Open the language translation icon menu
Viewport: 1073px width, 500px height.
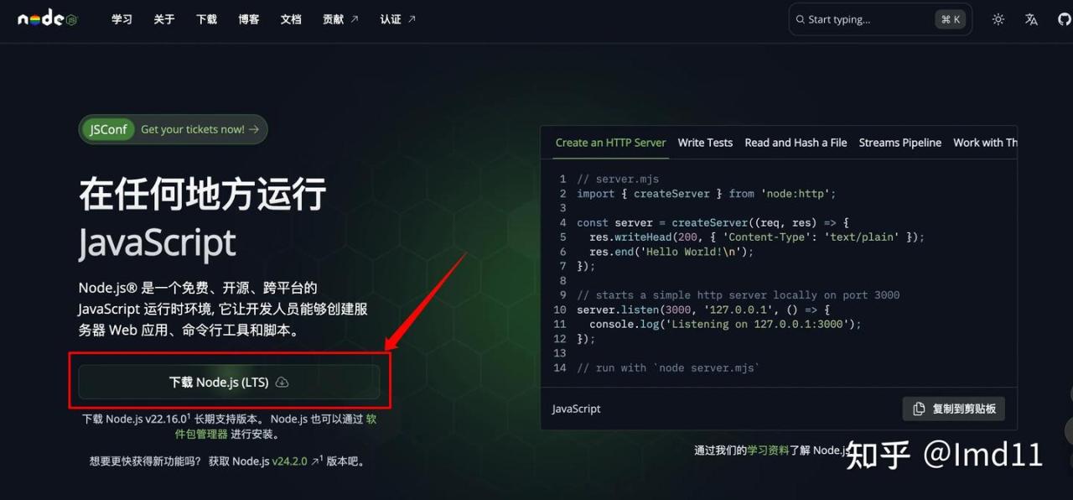click(x=1031, y=19)
